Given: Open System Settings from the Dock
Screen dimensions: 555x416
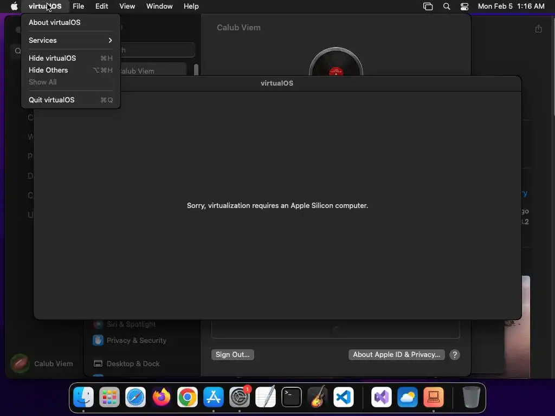Looking at the screenshot, I should 240,397.
